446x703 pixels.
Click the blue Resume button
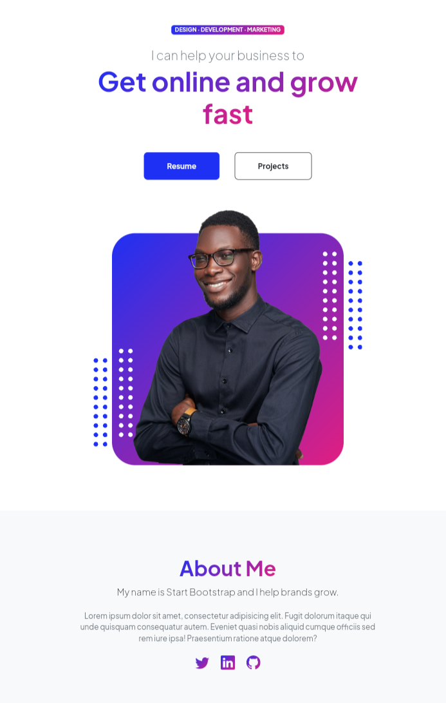pyautogui.click(x=181, y=166)
